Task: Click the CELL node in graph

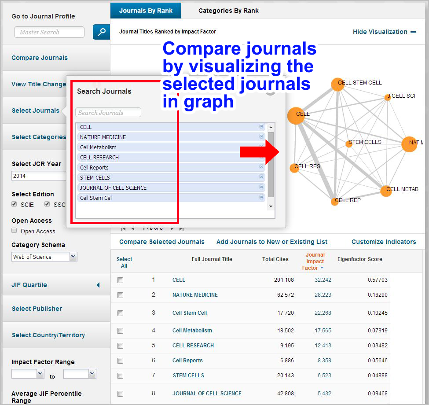Action: [296, 116]
